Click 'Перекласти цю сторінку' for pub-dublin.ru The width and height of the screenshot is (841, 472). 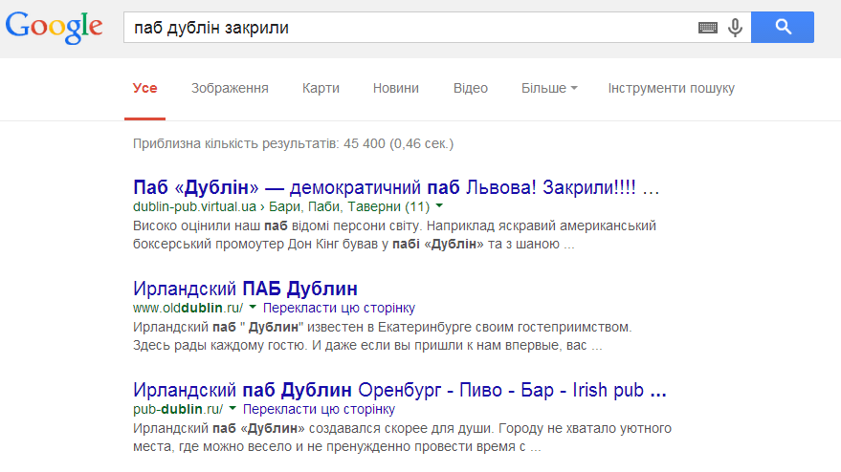click(319, 409)
